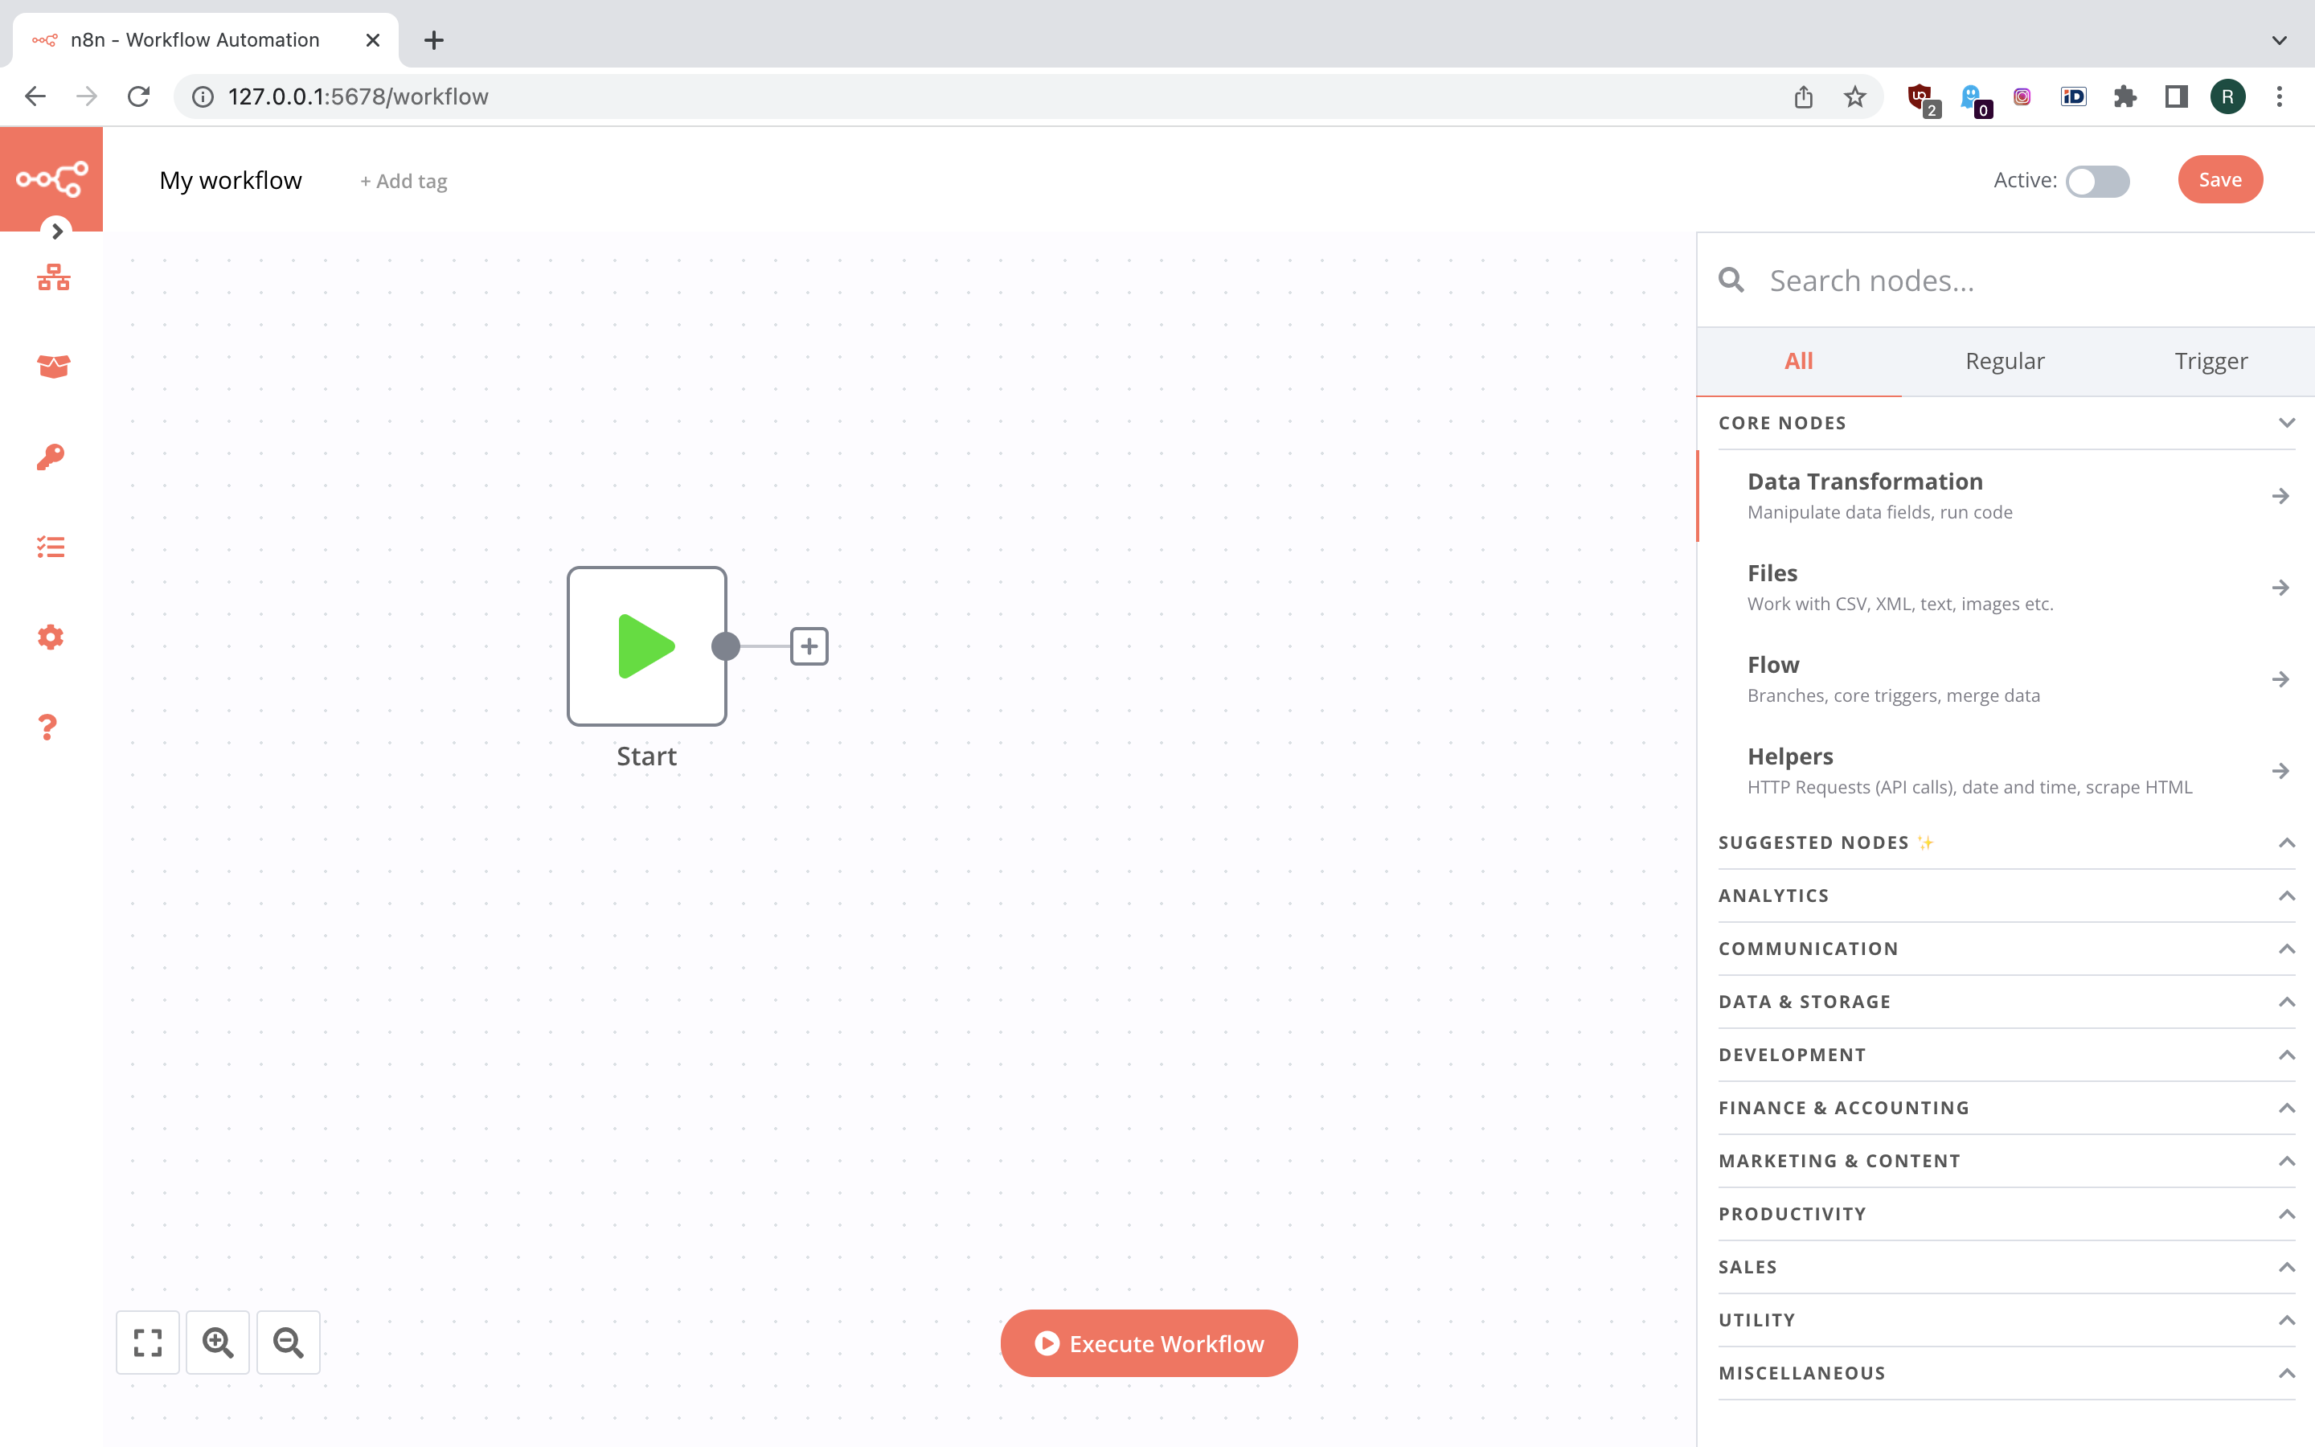The height and width of the screenshot is (1447, 2315).
Task: Click the zoom in magnifier button
Action: (x=218, y=1342)
